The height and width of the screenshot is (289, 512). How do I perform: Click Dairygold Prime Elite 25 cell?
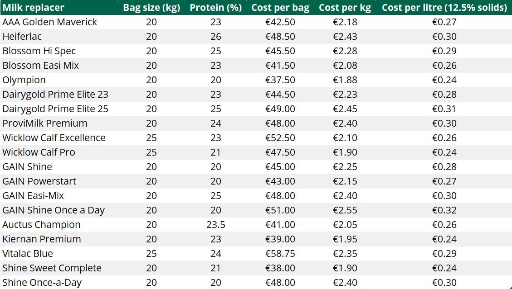[55, 109]
